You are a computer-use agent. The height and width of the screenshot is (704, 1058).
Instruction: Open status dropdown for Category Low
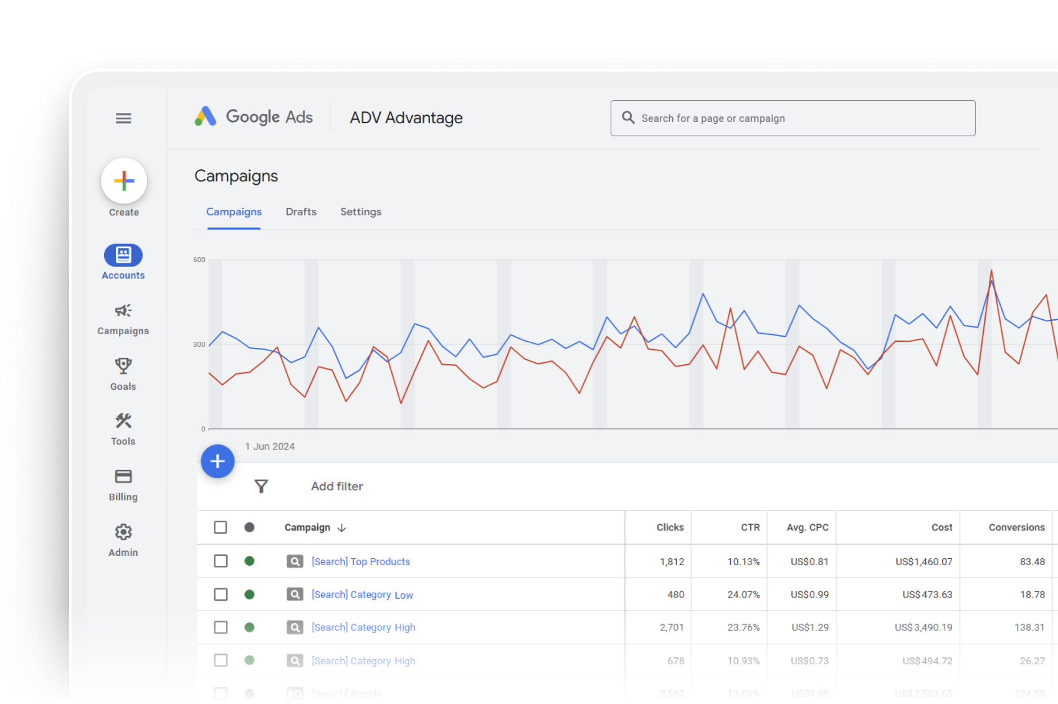pos(249,594)
